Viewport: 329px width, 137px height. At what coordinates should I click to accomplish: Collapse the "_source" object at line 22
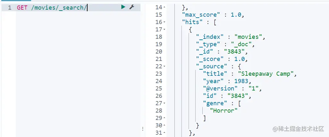click(x=164, y=66)
